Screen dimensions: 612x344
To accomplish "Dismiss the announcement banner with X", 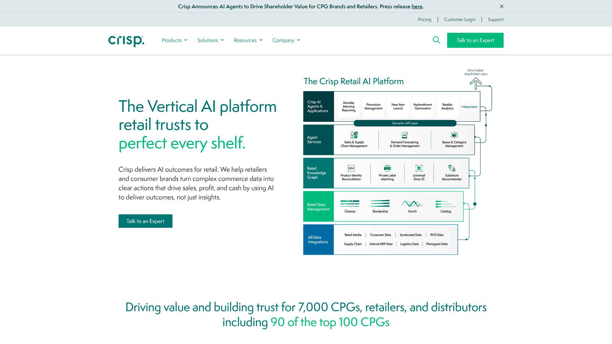I will pyautogui.click(x=502, y=6).
